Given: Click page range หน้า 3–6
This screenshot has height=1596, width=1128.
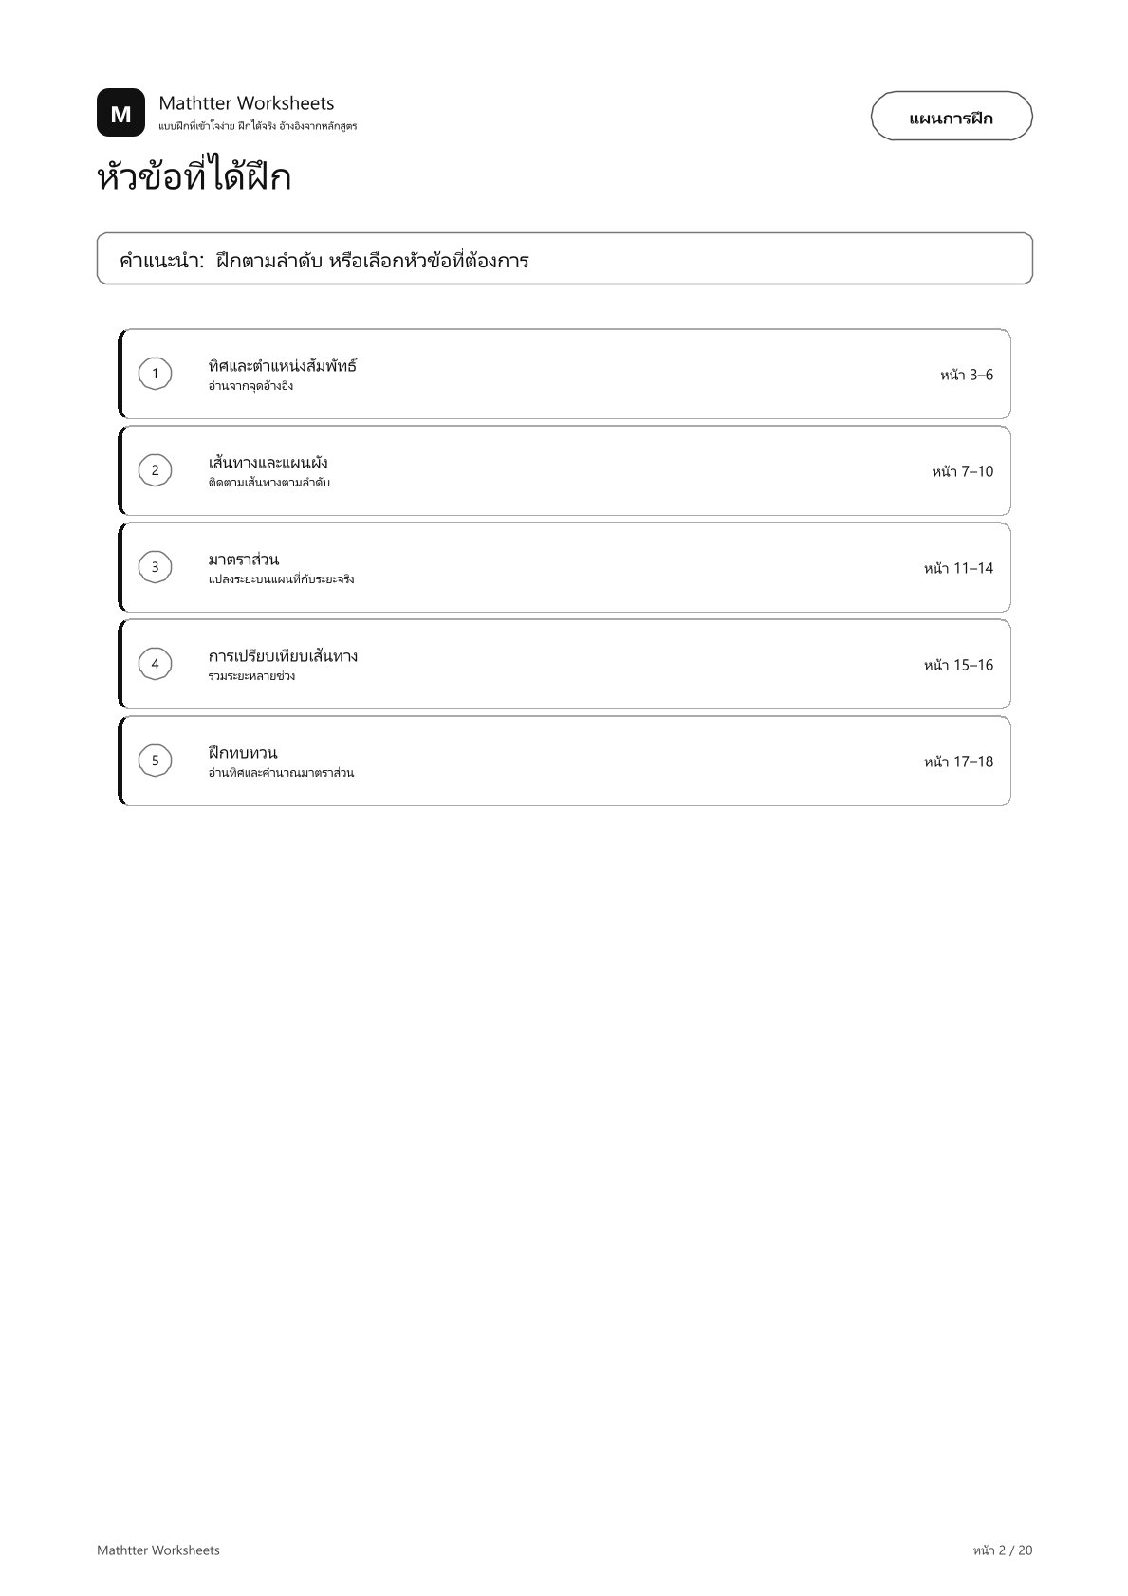Looking at the screenshot, I should [967, 375].
